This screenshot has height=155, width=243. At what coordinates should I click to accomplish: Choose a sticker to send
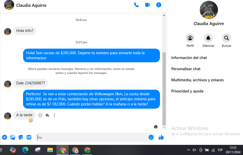[21, 137]
